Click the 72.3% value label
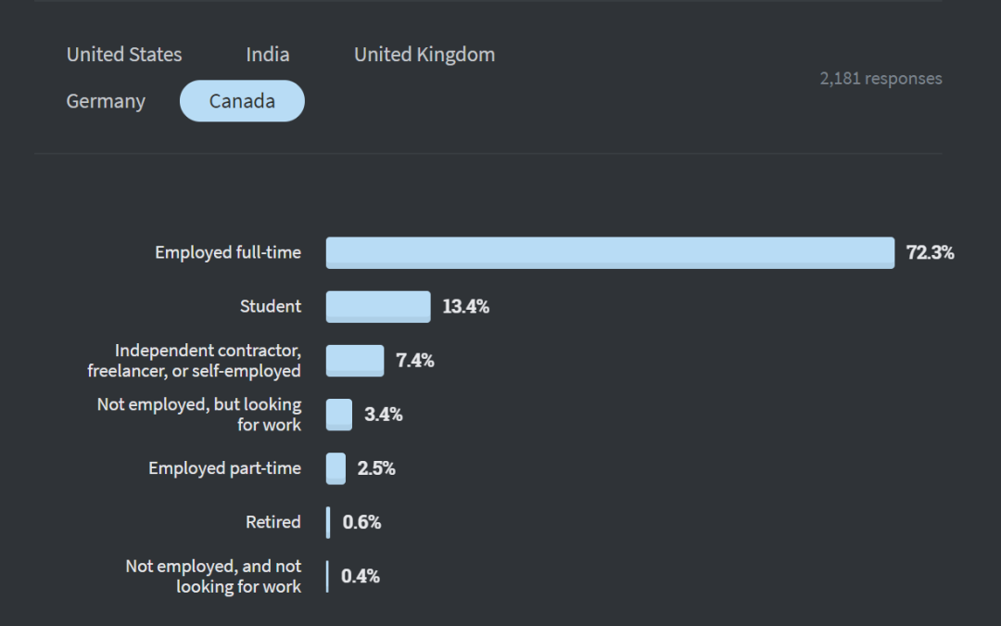The height and width of the screenshot is (626, 1001). [930, 252]
